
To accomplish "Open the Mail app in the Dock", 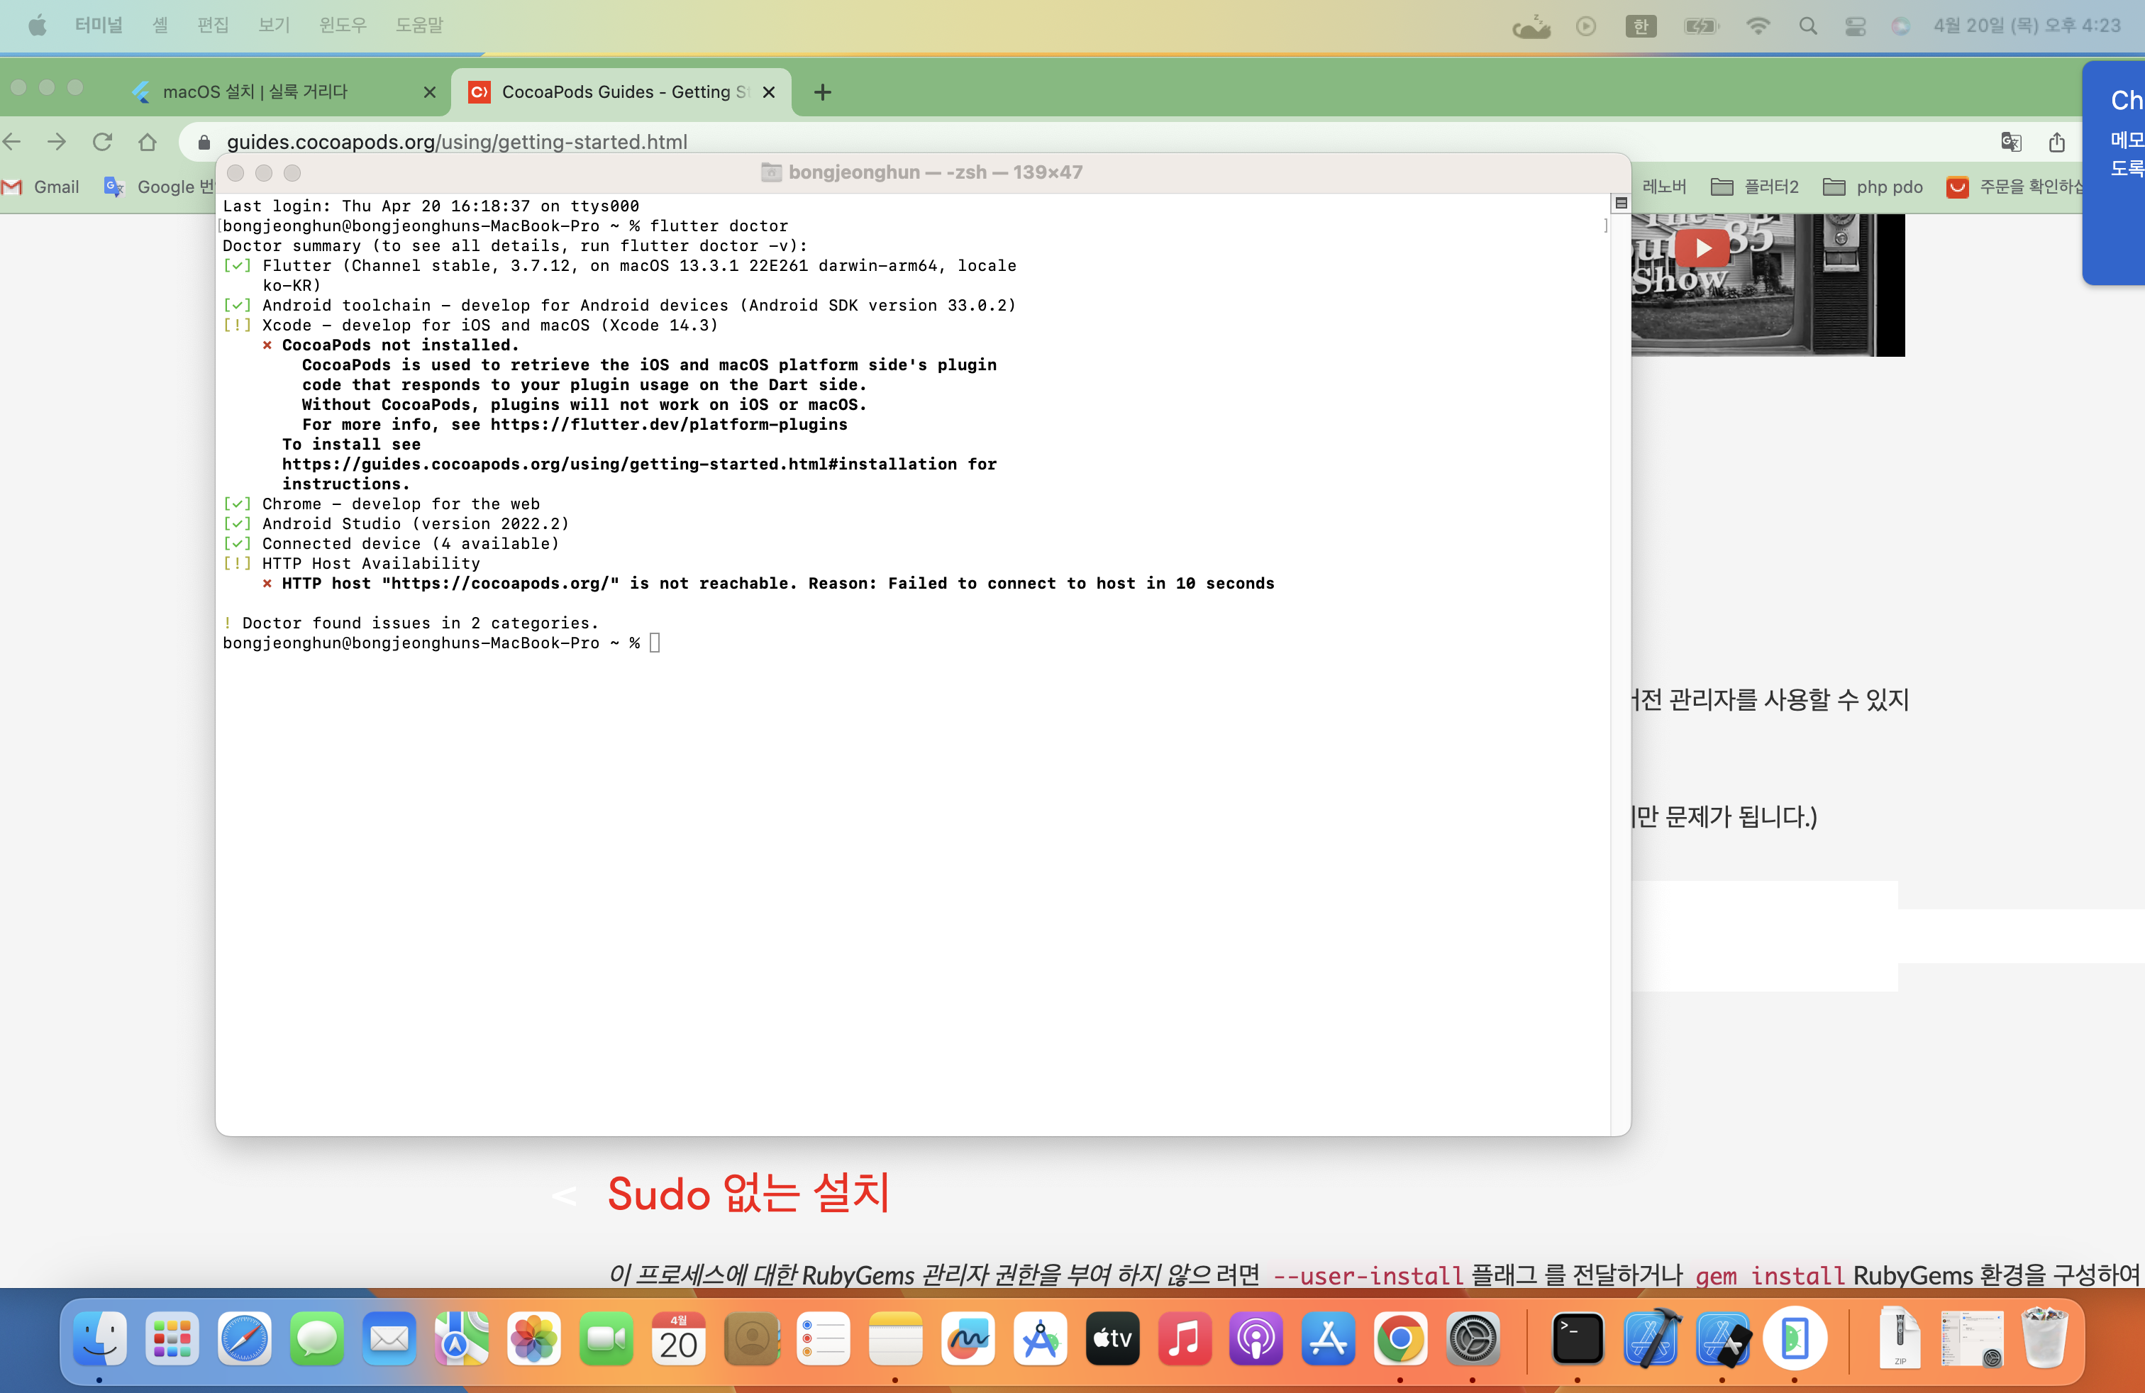I will click(389, 1339).
